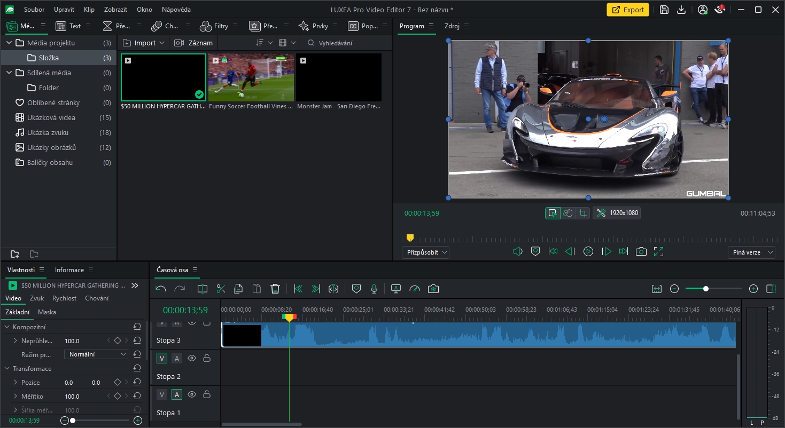Fit the timeline to window width
785x428 pixels.
click(657, 289)
